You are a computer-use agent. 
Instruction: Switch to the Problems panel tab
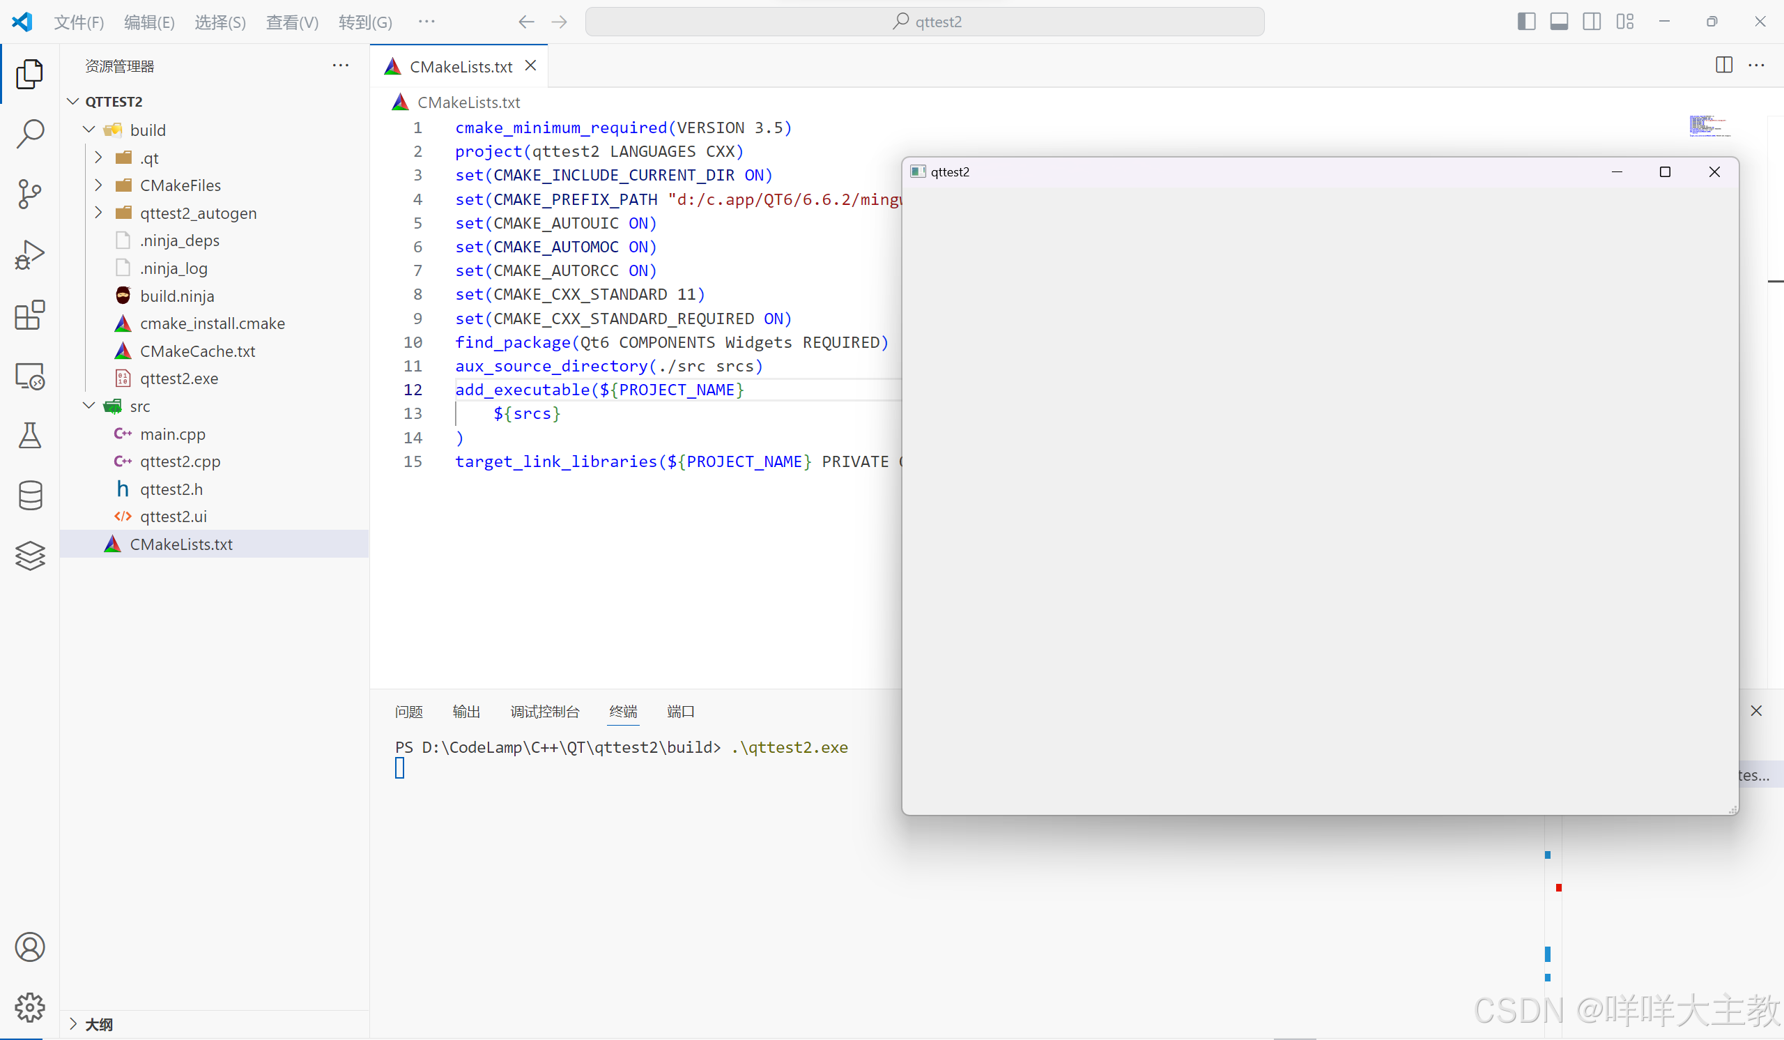click(x=408, y=712)
